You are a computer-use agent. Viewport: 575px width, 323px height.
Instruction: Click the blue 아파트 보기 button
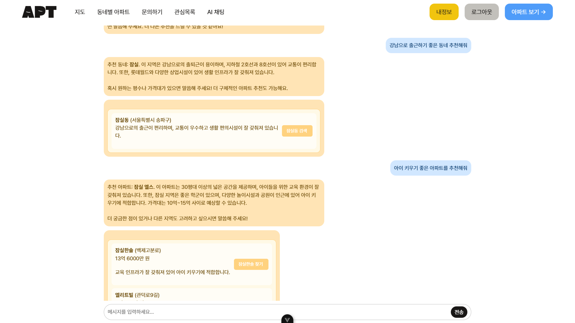coord(529,12)
